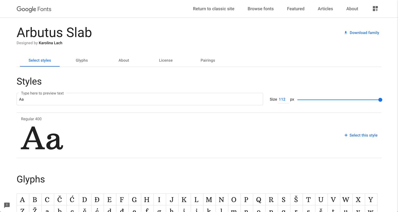
Task: Select glyph U in the glyph table
Action: pos(321,200)
